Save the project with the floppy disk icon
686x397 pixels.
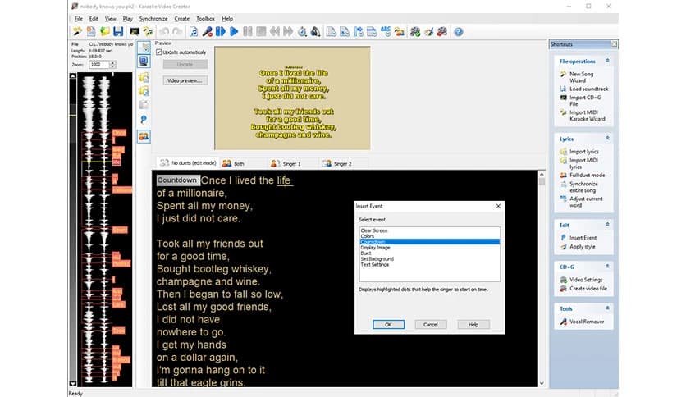point(118,31)
